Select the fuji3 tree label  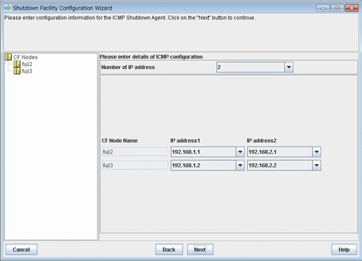27,71
